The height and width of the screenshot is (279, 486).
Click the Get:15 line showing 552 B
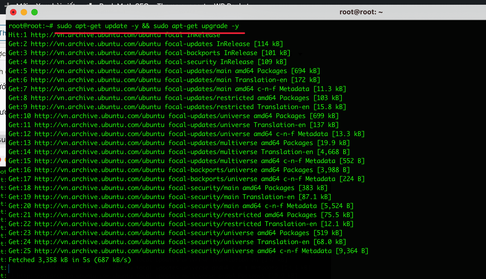click(x=186, y=161)
